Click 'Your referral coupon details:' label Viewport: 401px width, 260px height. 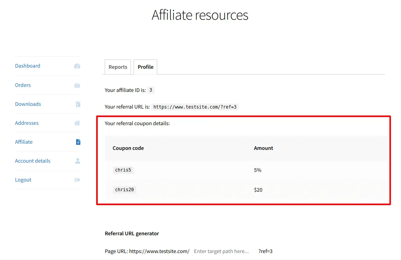pos(137,123)
